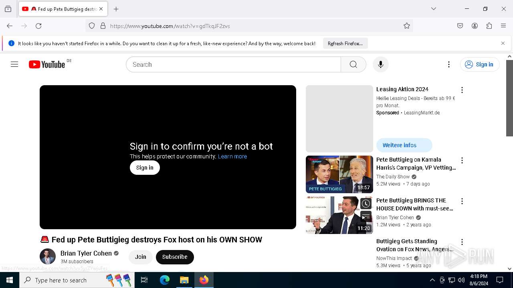The image size is (513, 288).
Task: Open Buttigieg Gets Standing Ovation title
Action: point(415,245)
